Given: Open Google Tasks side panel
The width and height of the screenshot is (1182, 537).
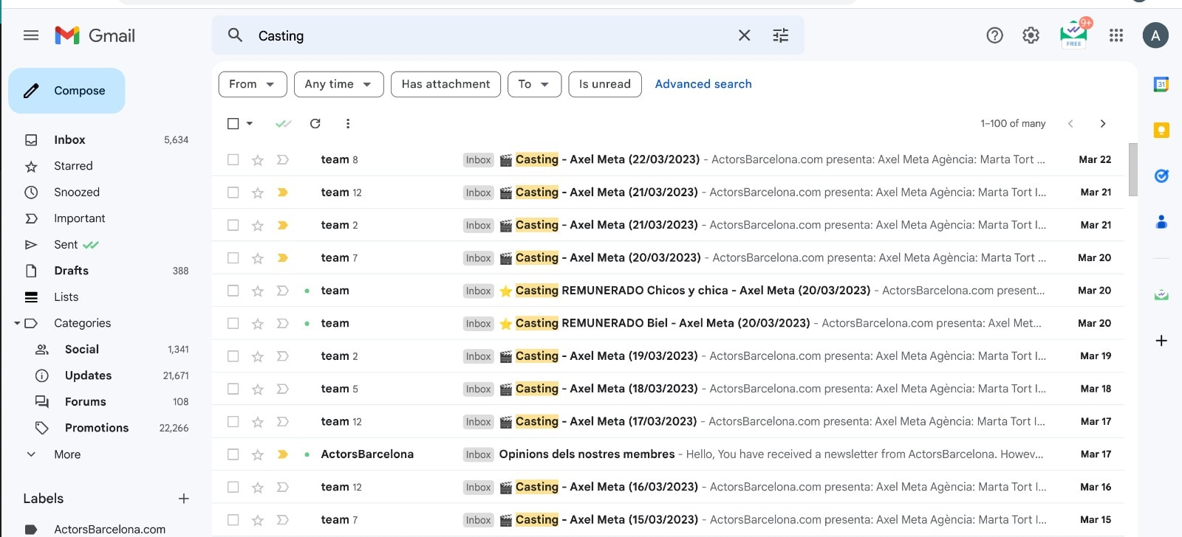Looking at the screenshot, I should click(1161, 176).
